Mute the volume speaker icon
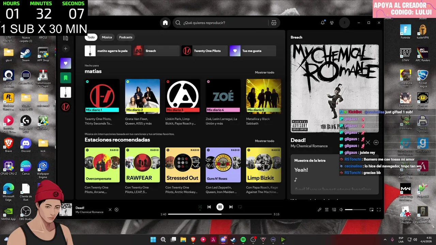 (x=341, y=210)
